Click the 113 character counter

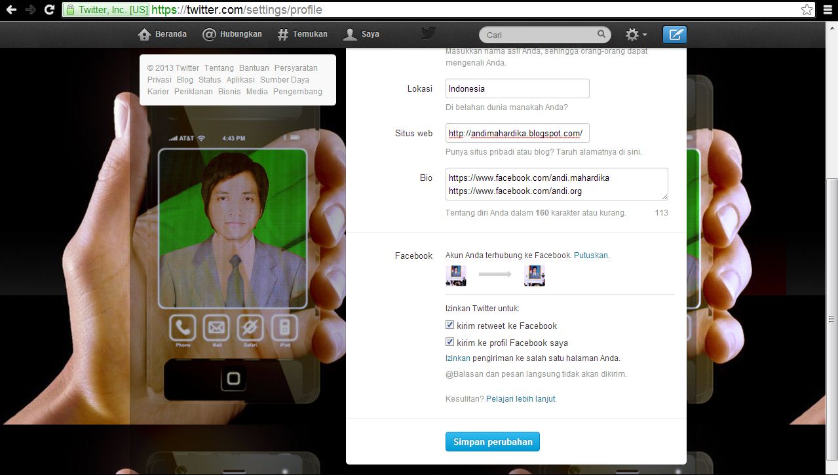tap(661, 213)
